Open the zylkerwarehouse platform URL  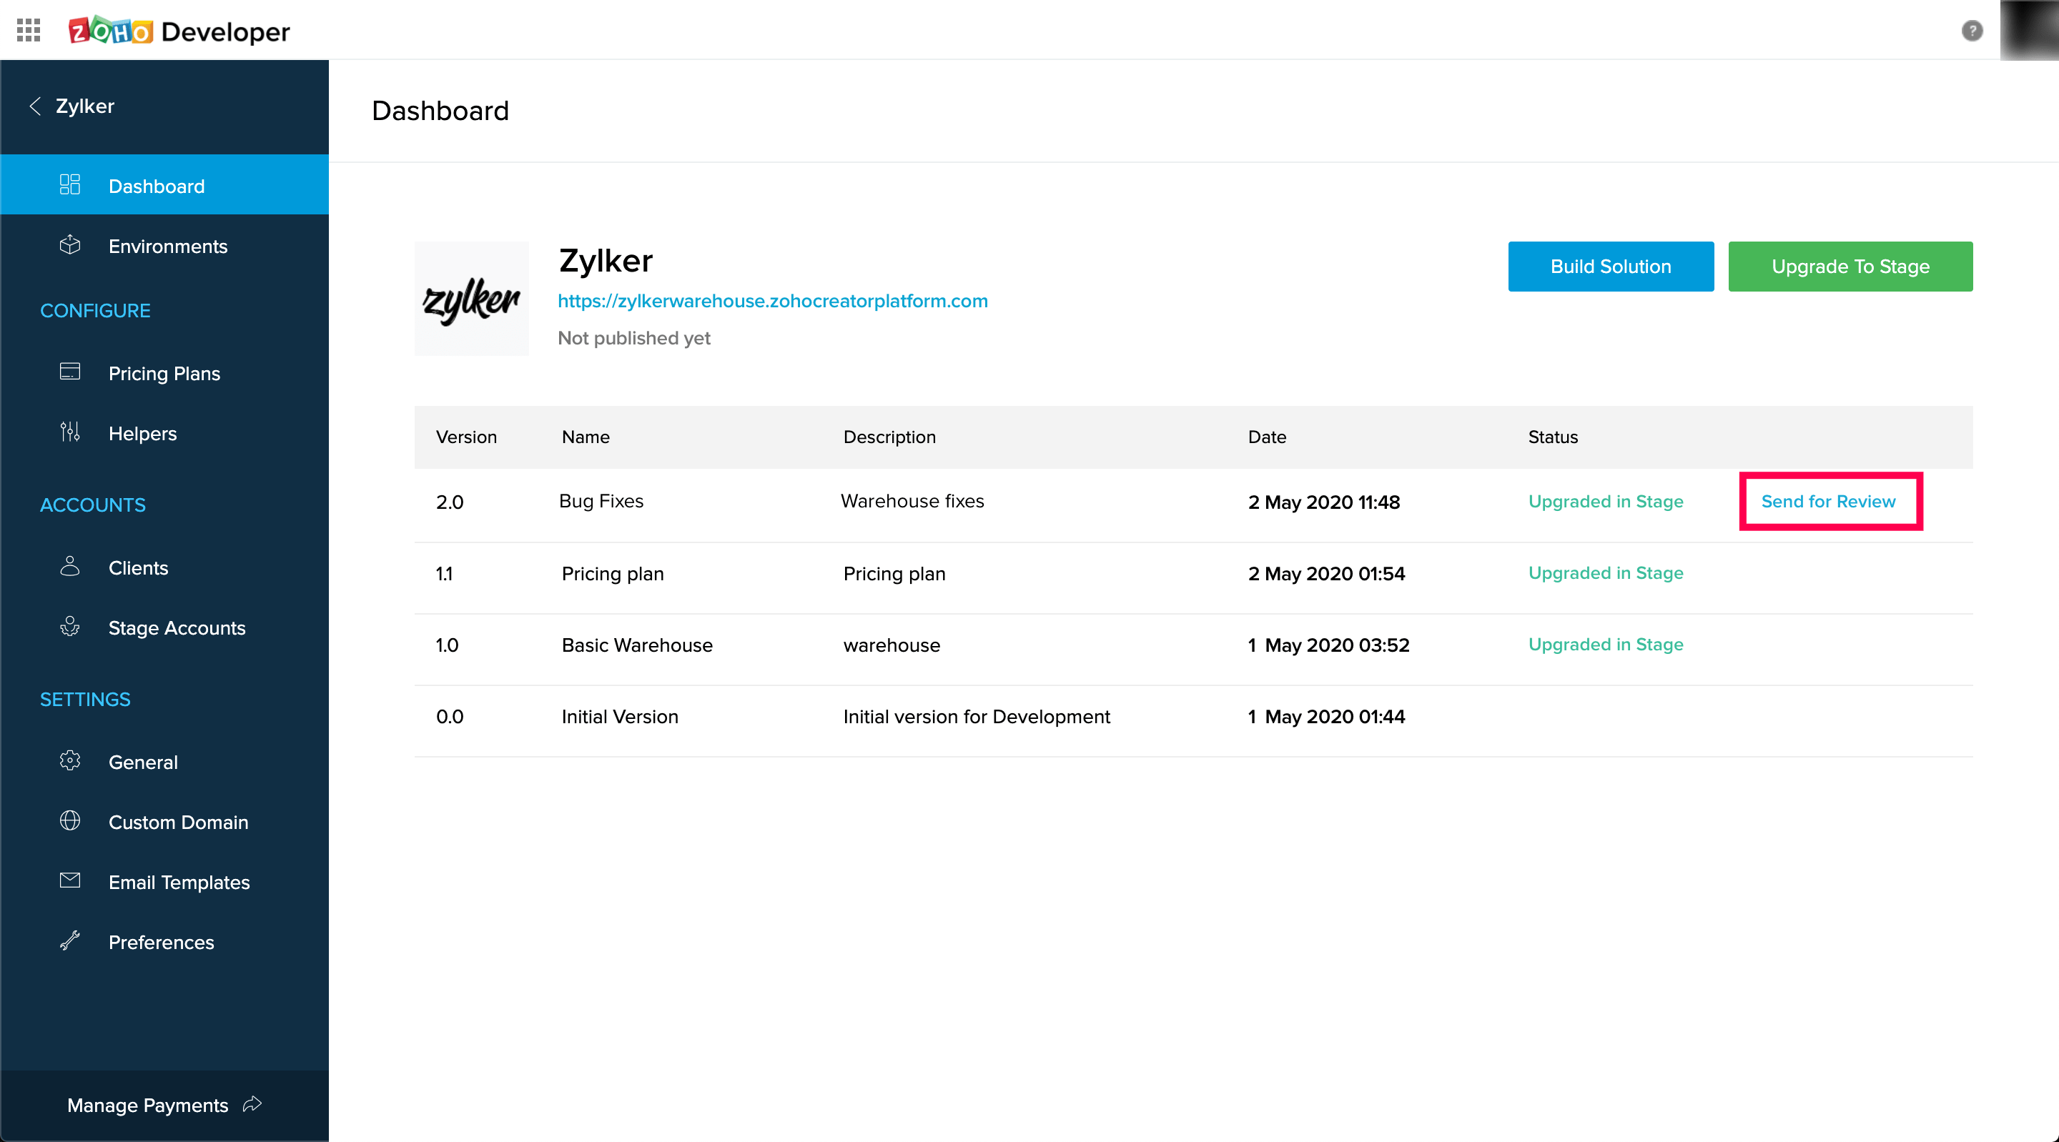pos(772,302)
